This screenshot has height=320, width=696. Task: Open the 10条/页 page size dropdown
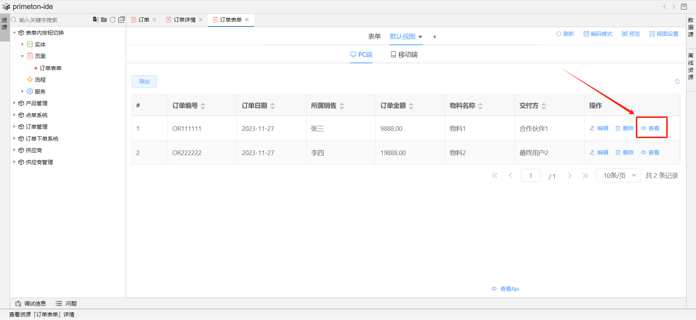[618, 176]
